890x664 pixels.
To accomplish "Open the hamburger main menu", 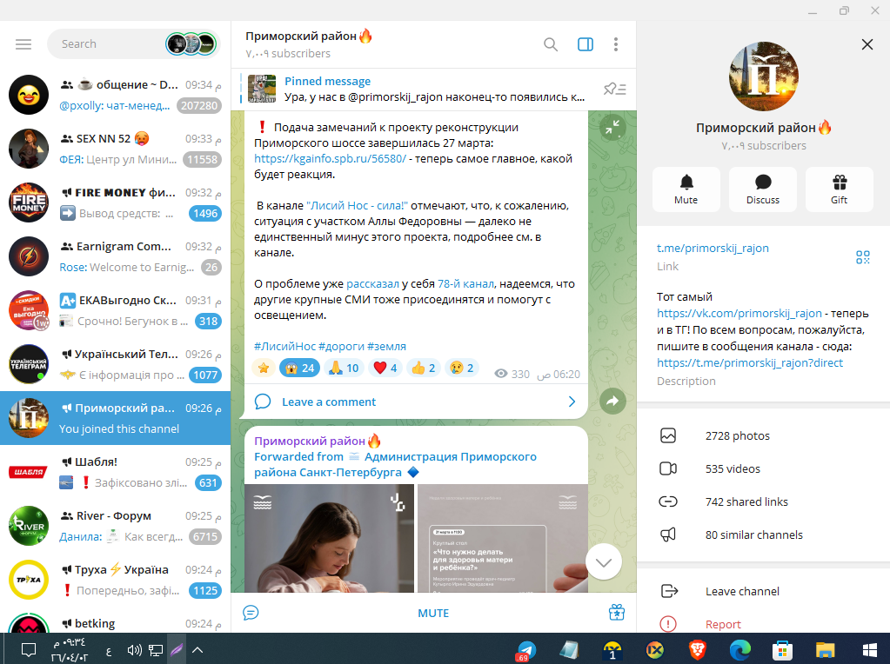I will [23, 44].
